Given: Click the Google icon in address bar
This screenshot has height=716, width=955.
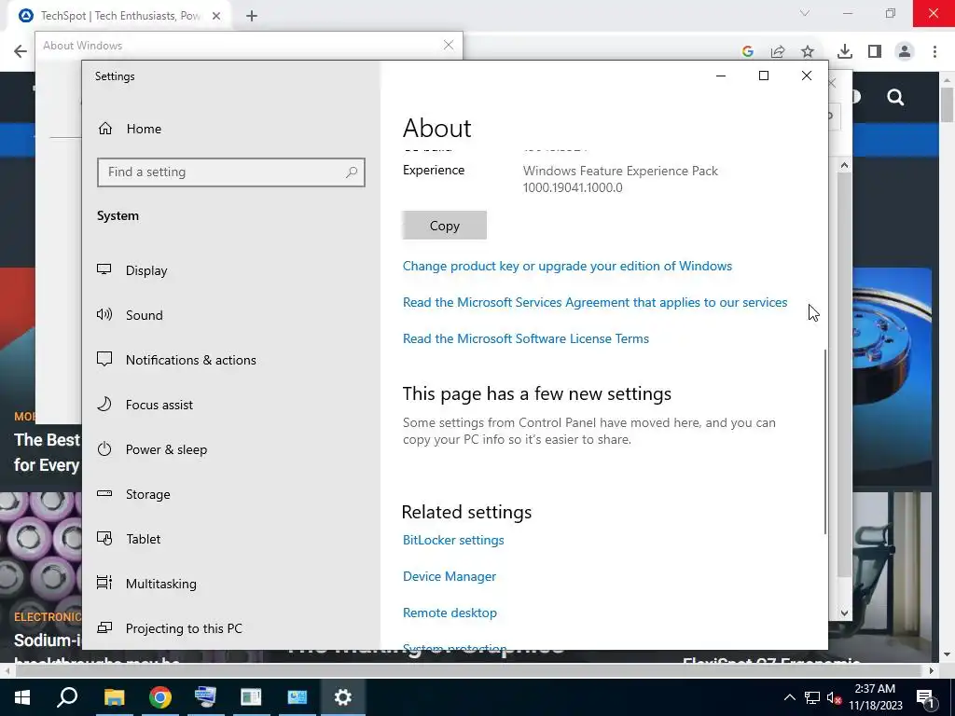Looking at the screenshot, I should pos(748,52).
